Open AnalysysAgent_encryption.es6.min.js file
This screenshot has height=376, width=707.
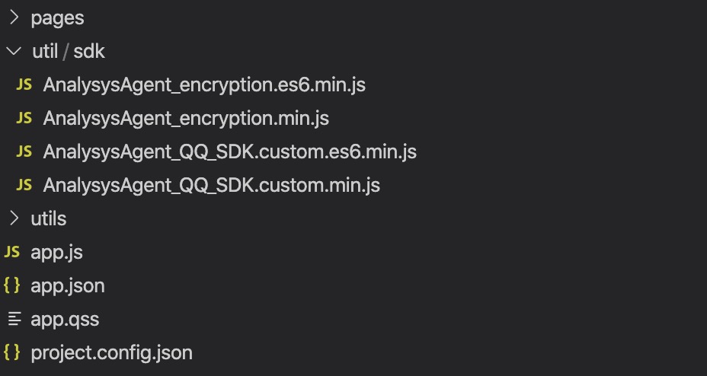(204, 85)
